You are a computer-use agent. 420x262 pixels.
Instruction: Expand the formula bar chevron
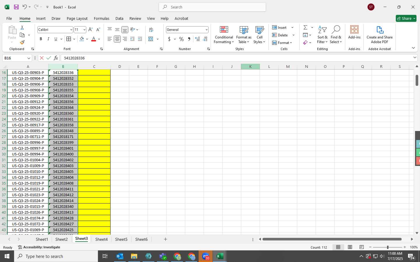415,58
